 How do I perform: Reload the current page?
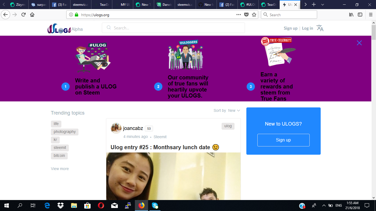point(23,15)
